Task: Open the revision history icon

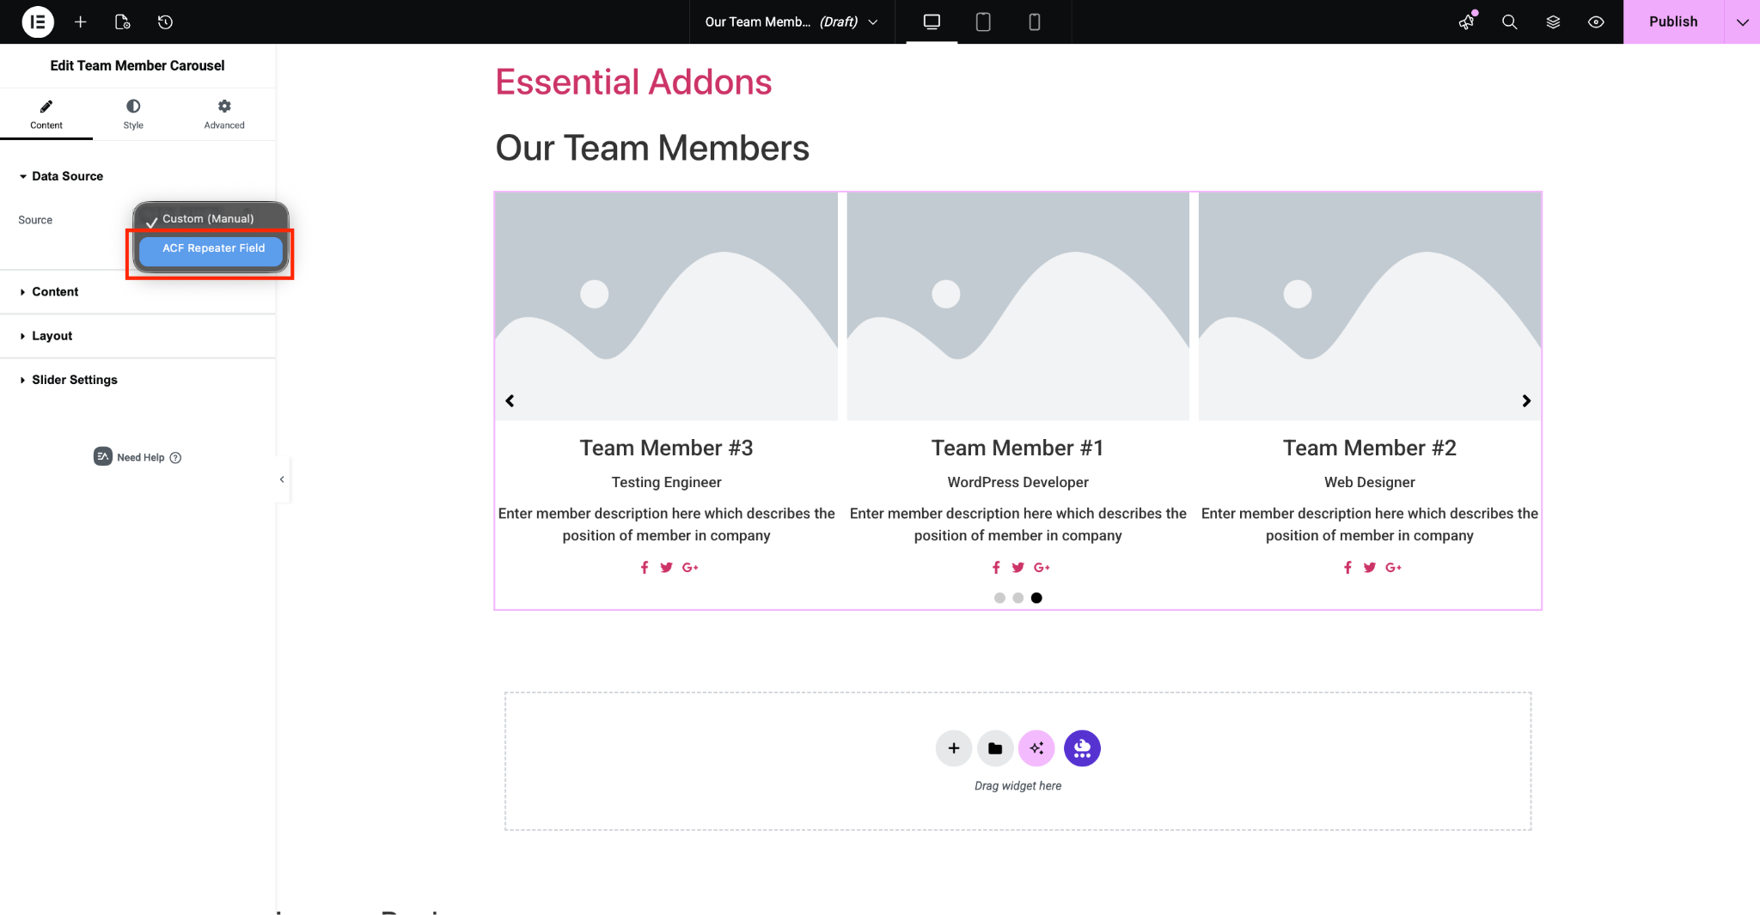Action: click(166, 21)
